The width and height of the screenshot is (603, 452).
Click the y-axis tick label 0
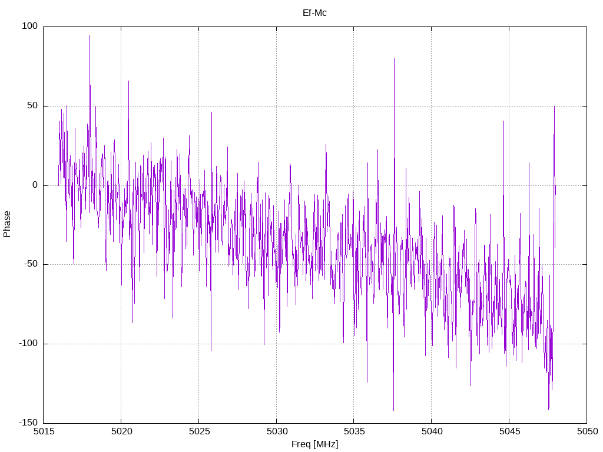click(x=35, y=185)
